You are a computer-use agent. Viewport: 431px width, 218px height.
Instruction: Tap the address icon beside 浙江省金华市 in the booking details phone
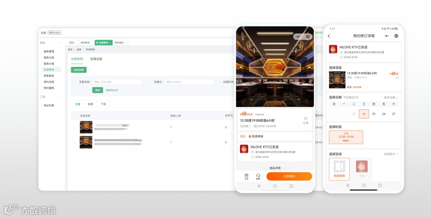pos(341,52)
